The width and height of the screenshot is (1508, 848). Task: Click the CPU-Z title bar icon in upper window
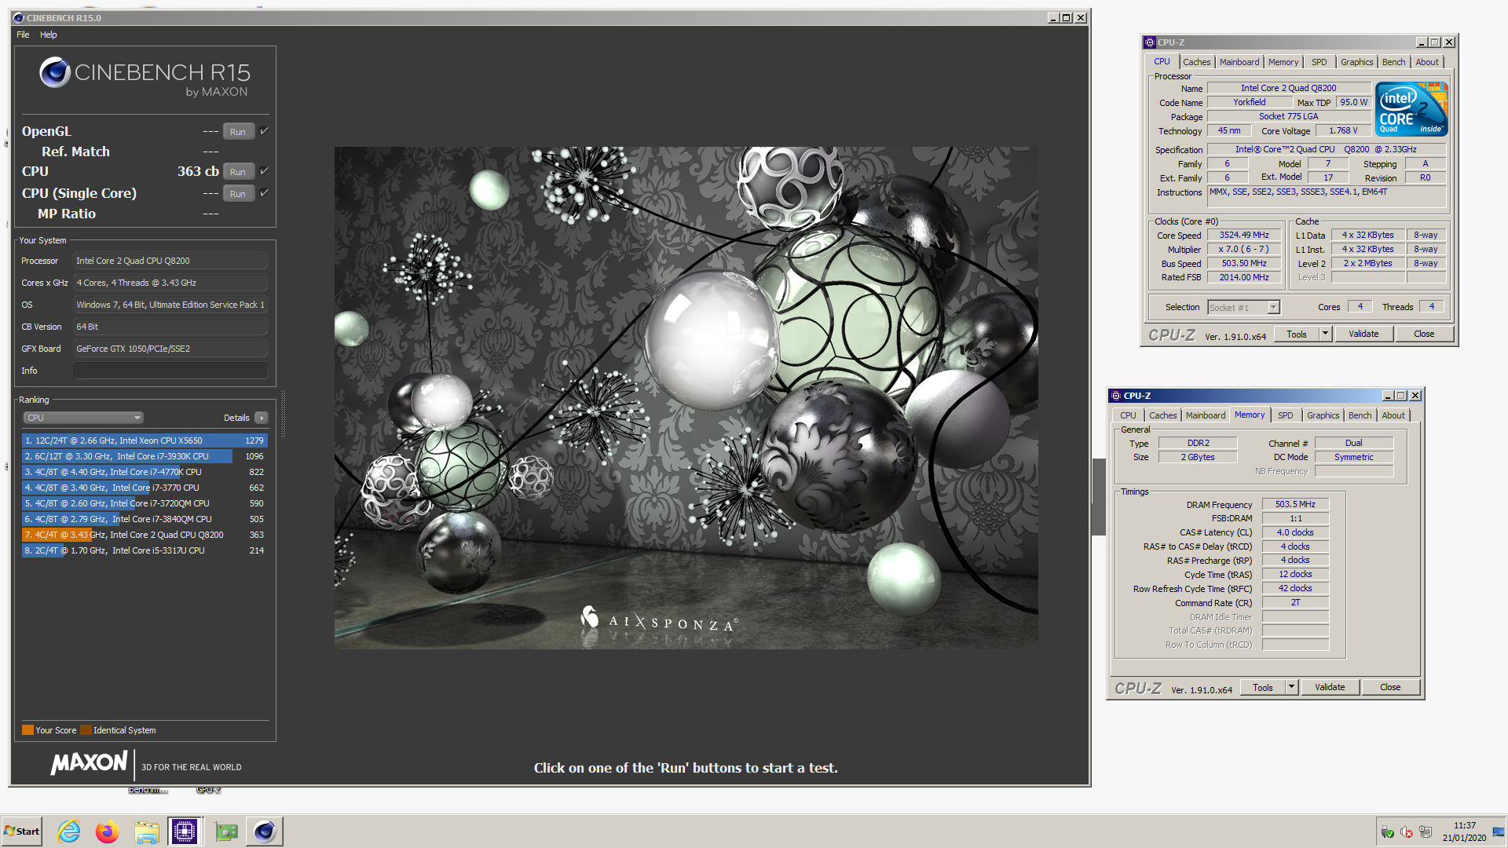click(1150, 42)
